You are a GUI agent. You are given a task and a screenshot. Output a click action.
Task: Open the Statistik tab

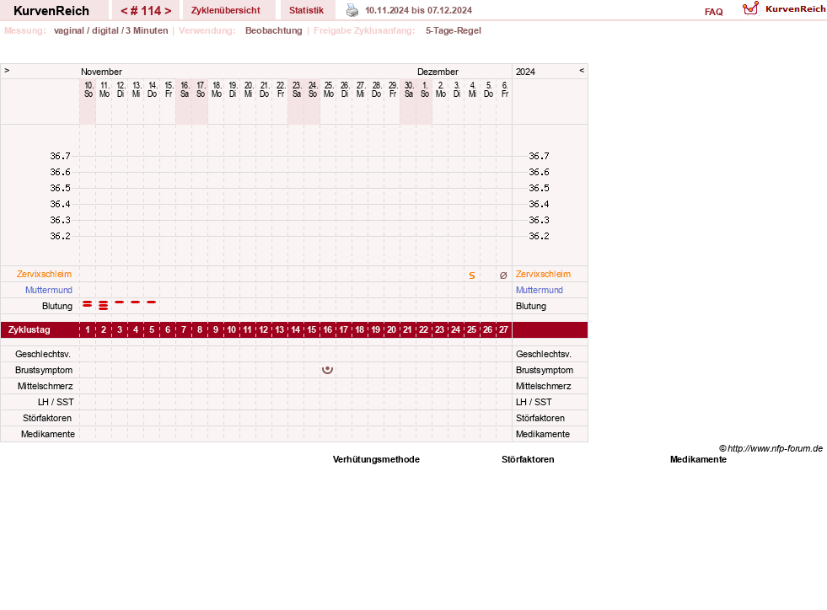306,10
